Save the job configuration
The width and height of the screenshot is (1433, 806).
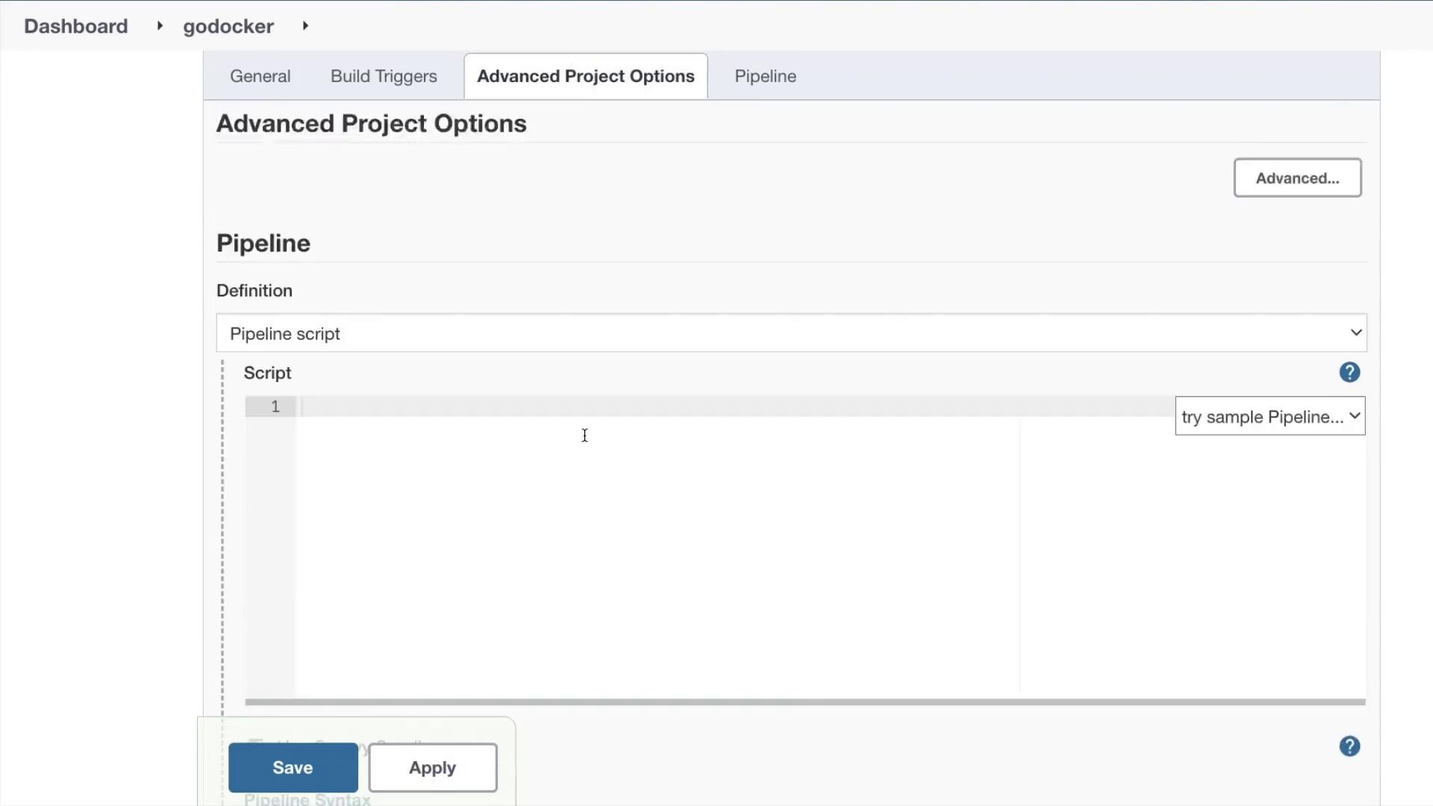[x=293, y=767]
